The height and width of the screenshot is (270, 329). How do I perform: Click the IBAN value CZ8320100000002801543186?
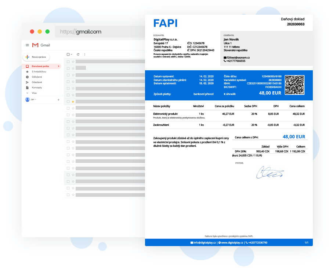pos(264,84)
